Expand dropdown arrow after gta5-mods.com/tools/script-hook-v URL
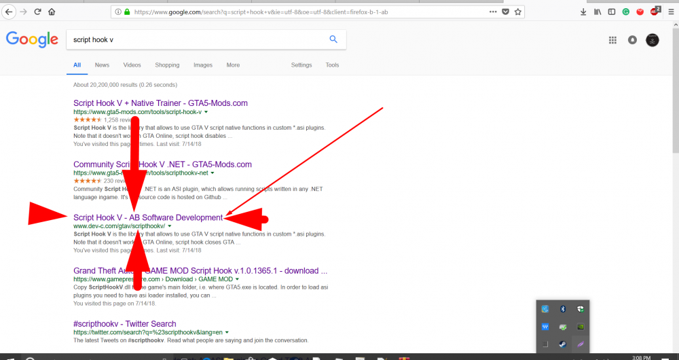 tap(206, 112)
